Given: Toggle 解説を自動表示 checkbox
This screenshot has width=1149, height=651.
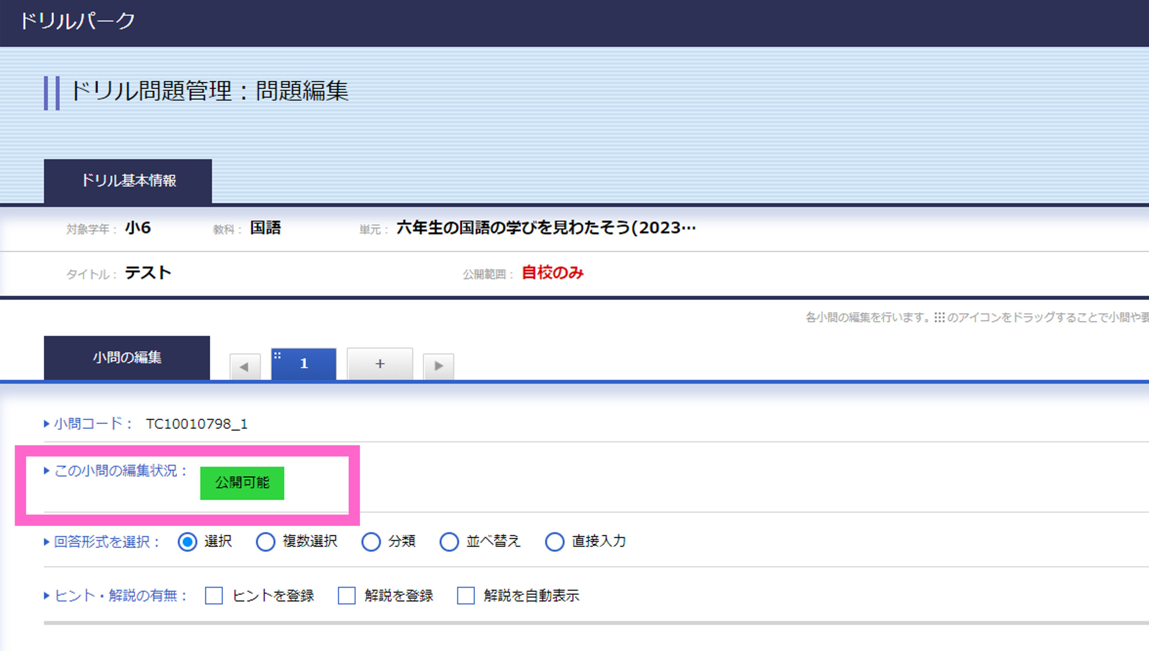Looking at the screenshot, I should 465,595.
